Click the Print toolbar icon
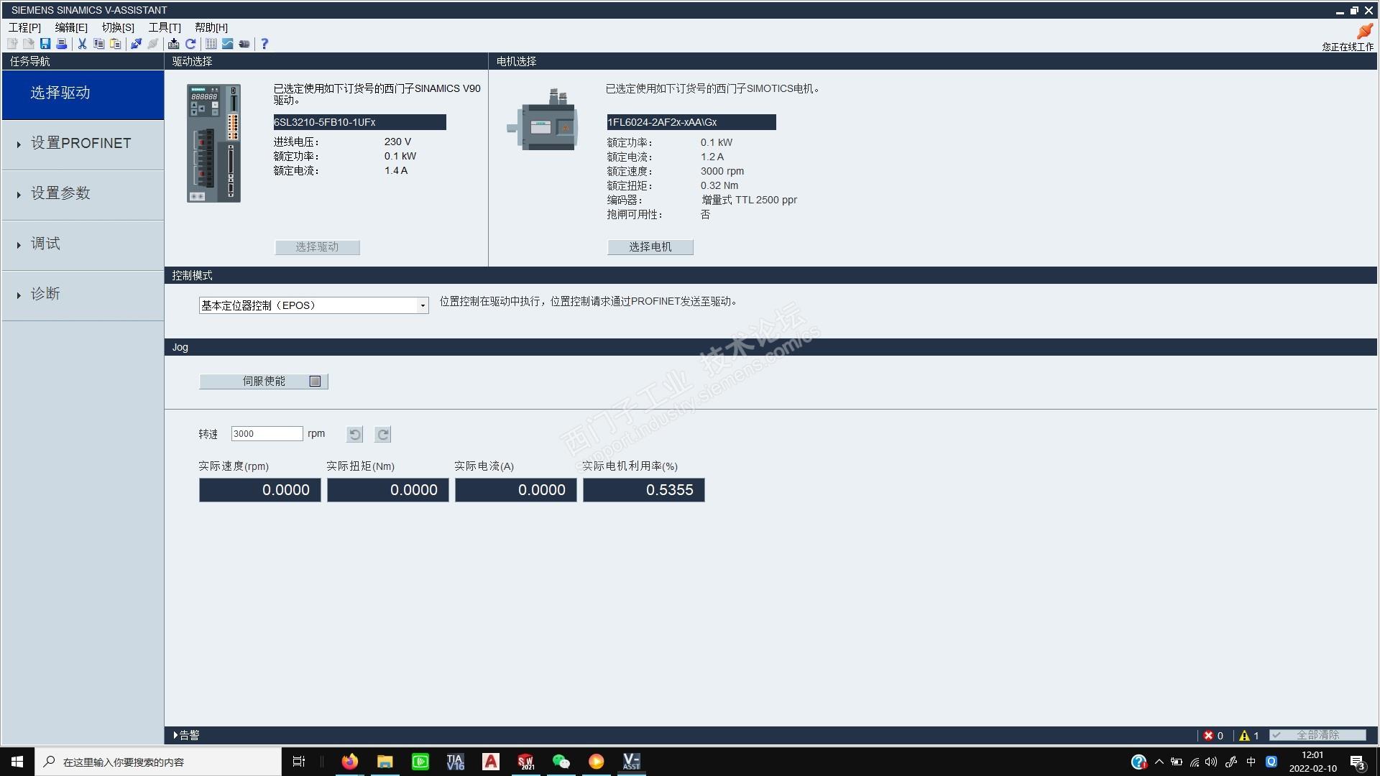The image size is (1380, 776). (x=62, y=44)
